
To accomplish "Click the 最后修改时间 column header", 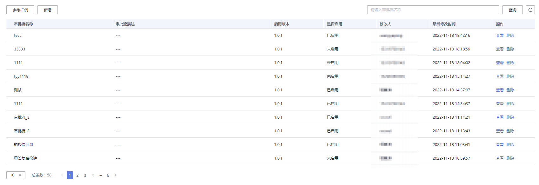I will tap(444, 24).
